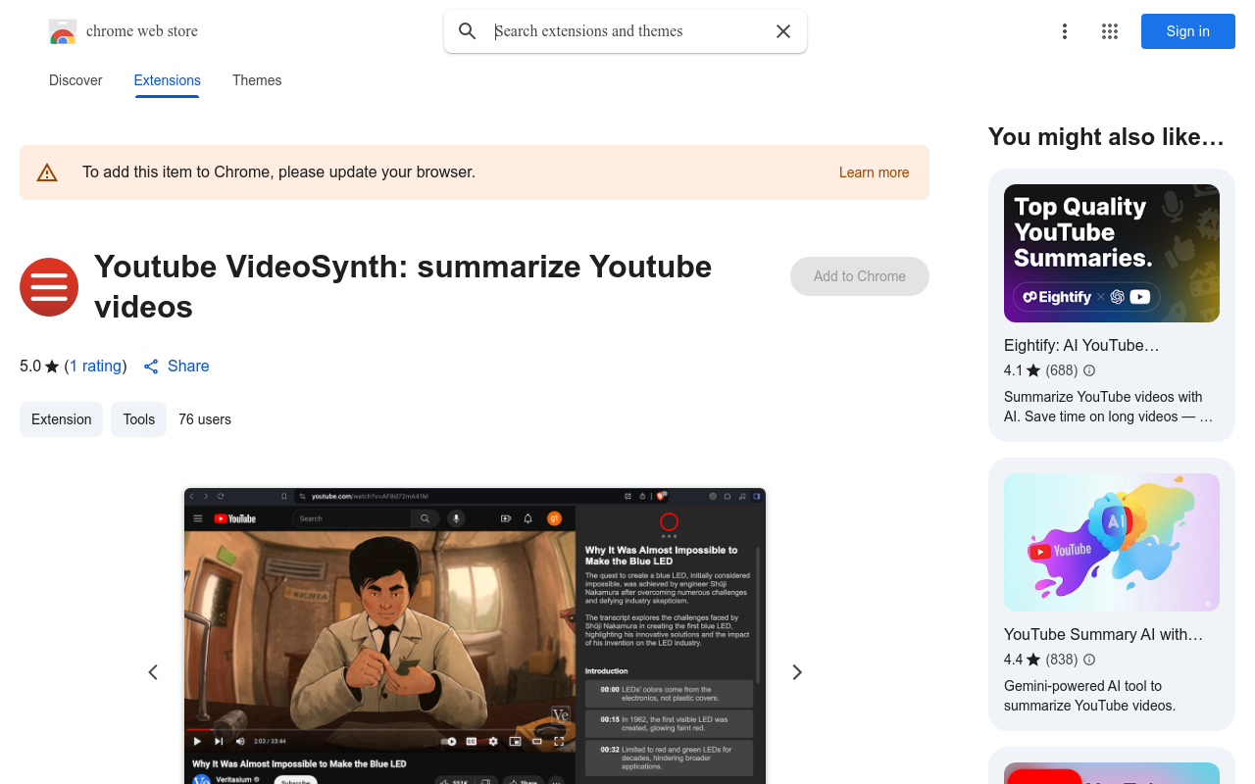Click the Eightify description Summarize YouTube videos with AI
Screen dimensions: 1255x784
[x=1108, y=407]
